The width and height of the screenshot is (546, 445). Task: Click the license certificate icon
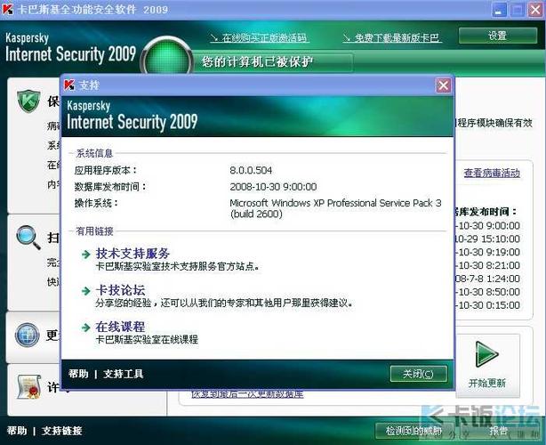pyautogui.click(x=29, y=386)
